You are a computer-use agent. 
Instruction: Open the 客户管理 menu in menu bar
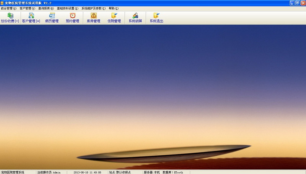(x=28, y=8)
